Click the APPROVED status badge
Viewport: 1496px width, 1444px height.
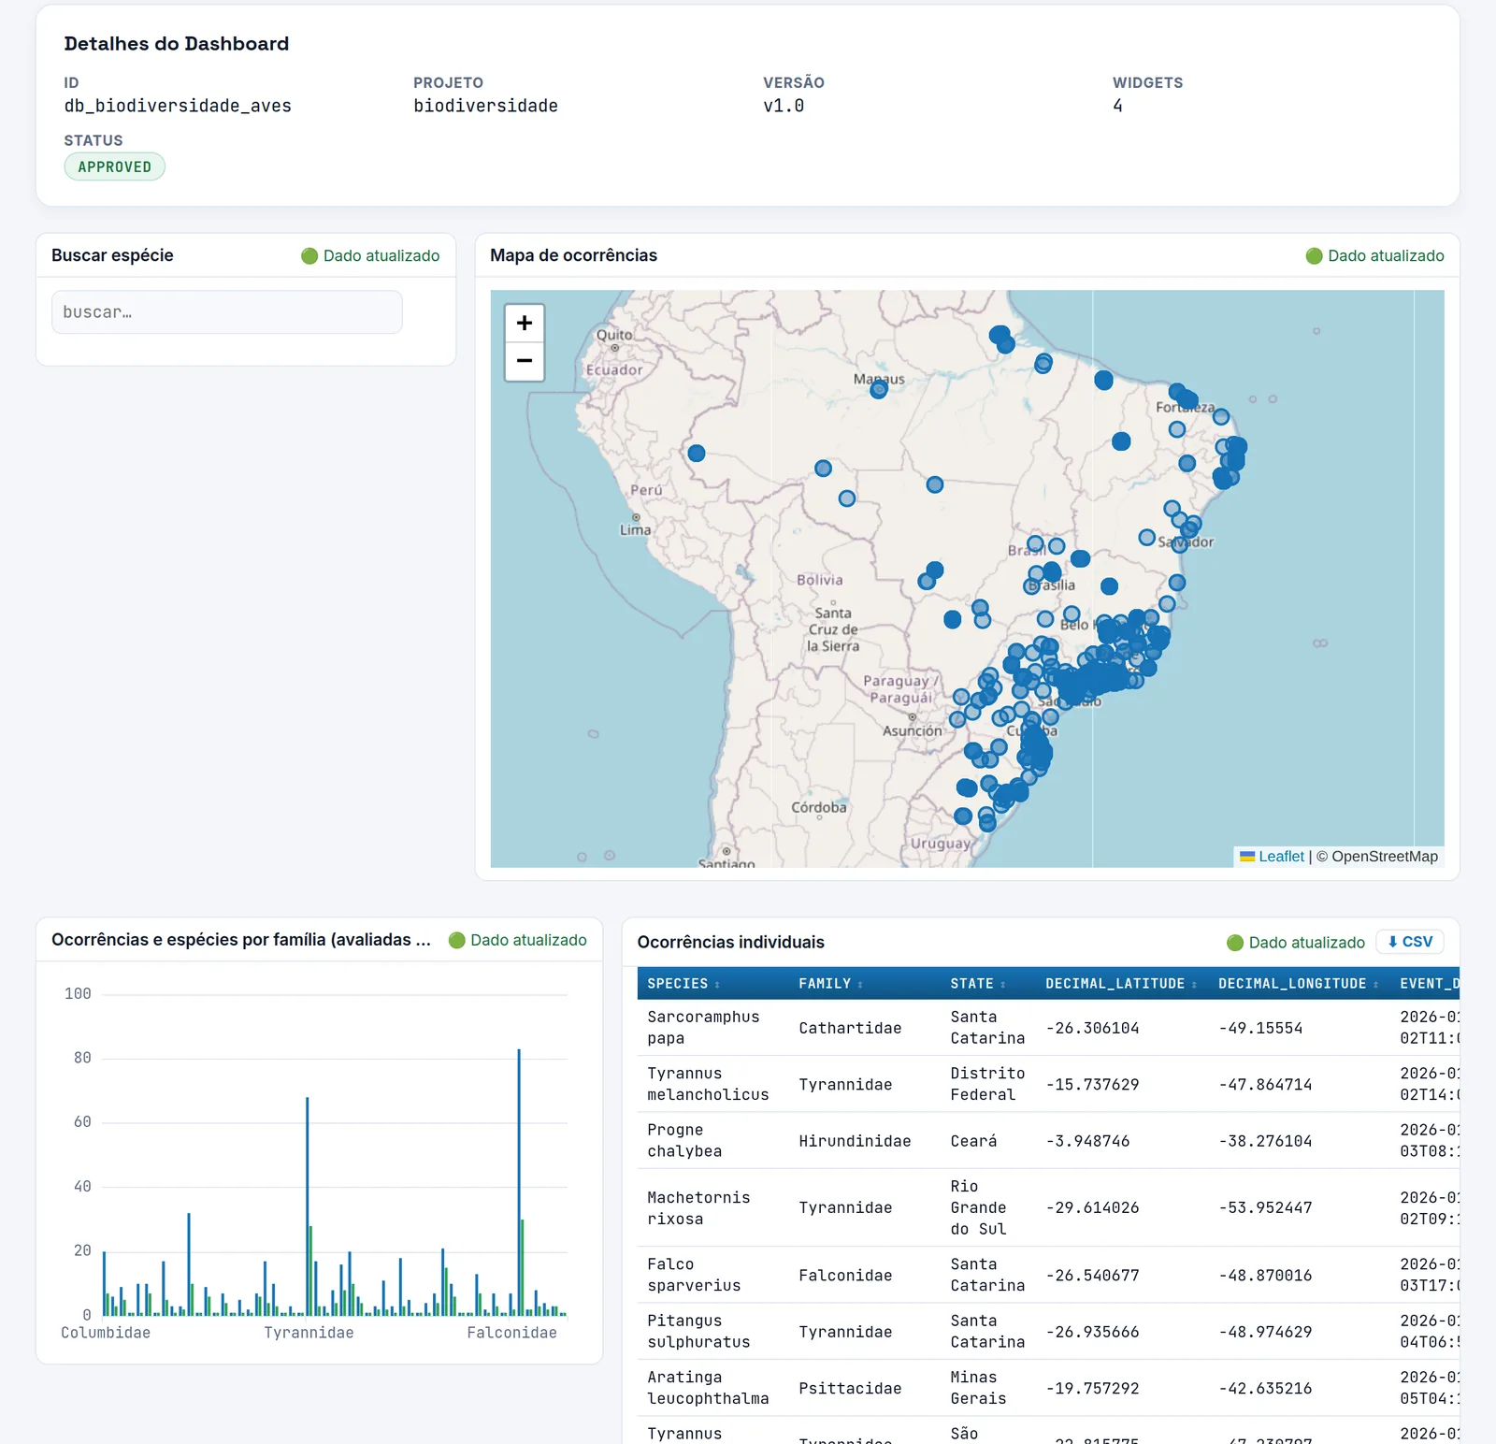[114, 166]
